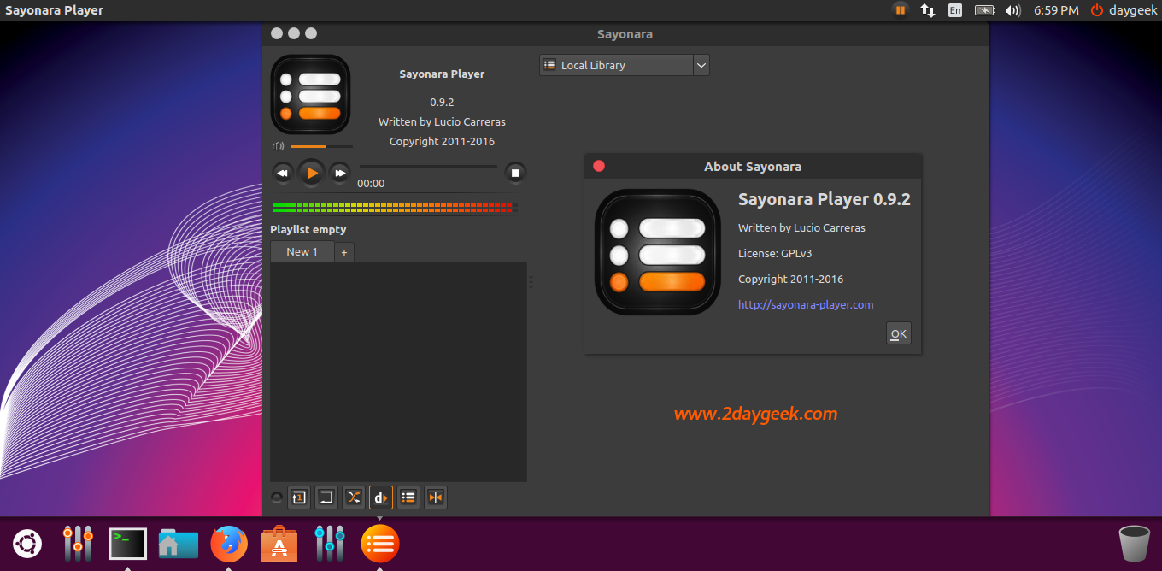Click the Sayonara cover art thumbnail

(311, 95)
